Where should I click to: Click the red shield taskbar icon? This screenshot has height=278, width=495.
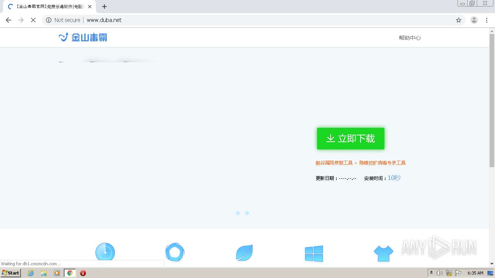pyautogui.click(x=83, y=273)
